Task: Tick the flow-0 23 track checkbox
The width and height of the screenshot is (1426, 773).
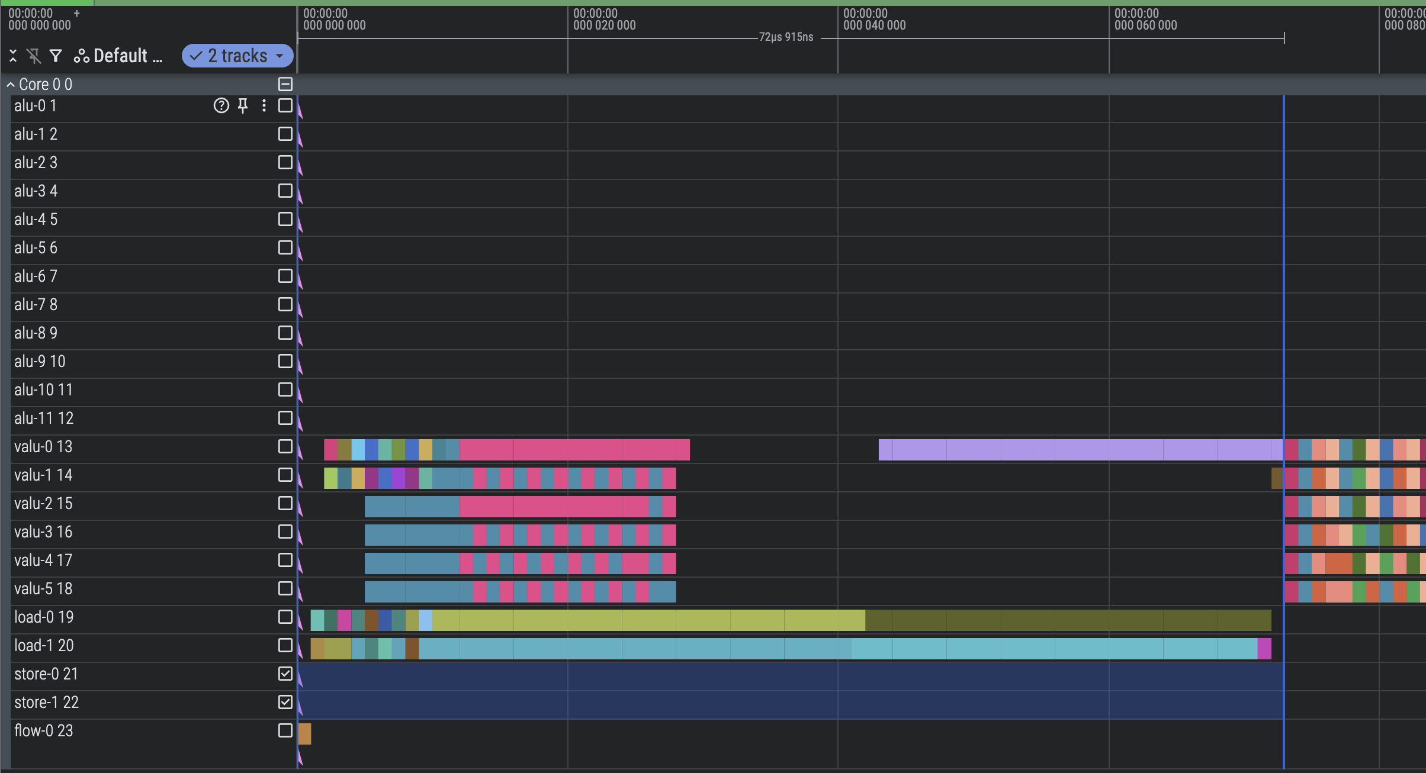Action: [285, 730]
